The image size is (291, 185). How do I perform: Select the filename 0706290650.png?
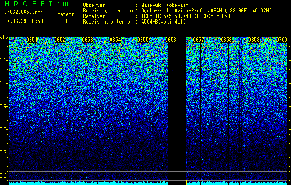tap(24, 12)
